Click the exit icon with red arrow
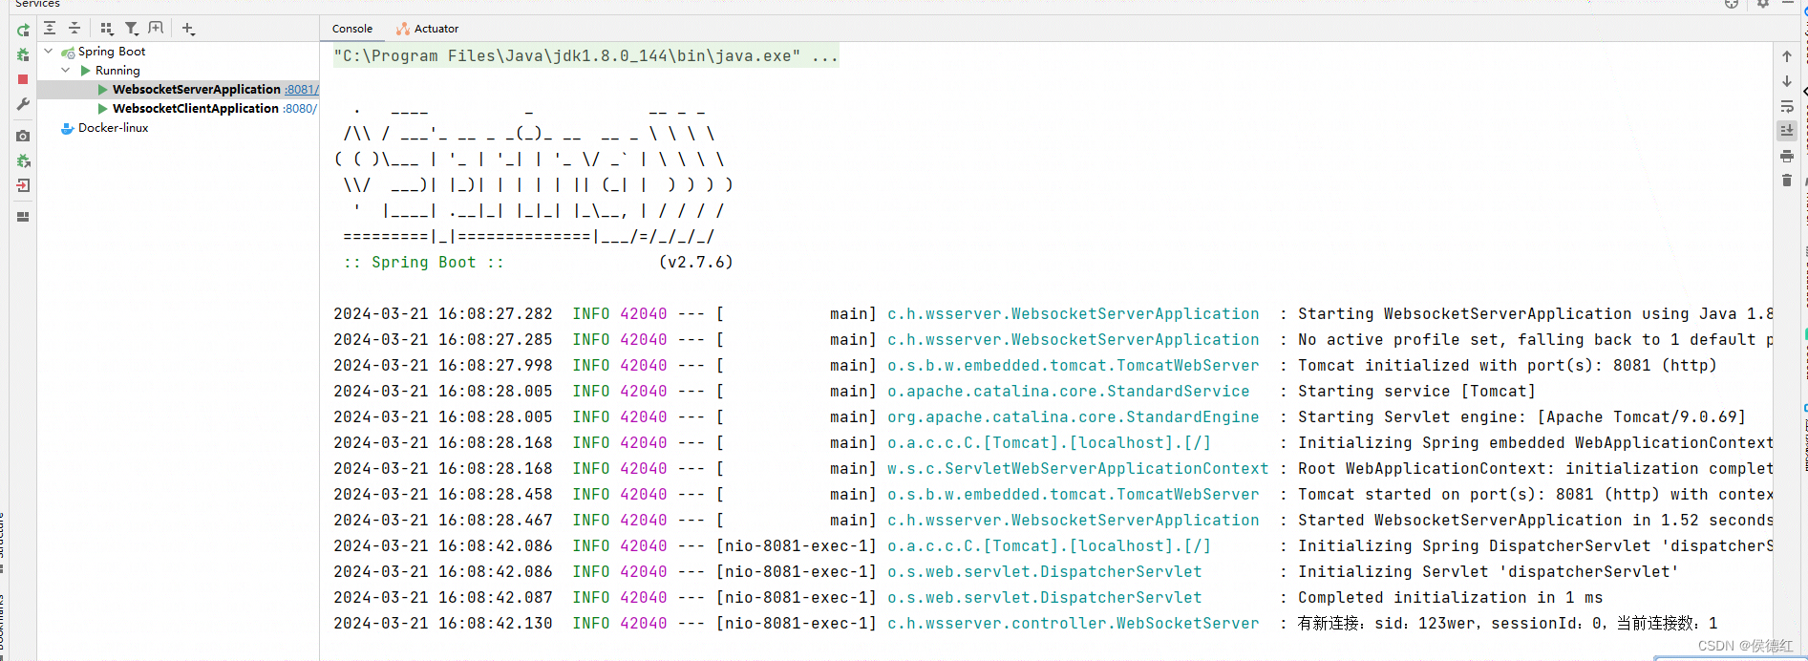Viewport: 1808px width, 661px height. pos(23,185)
